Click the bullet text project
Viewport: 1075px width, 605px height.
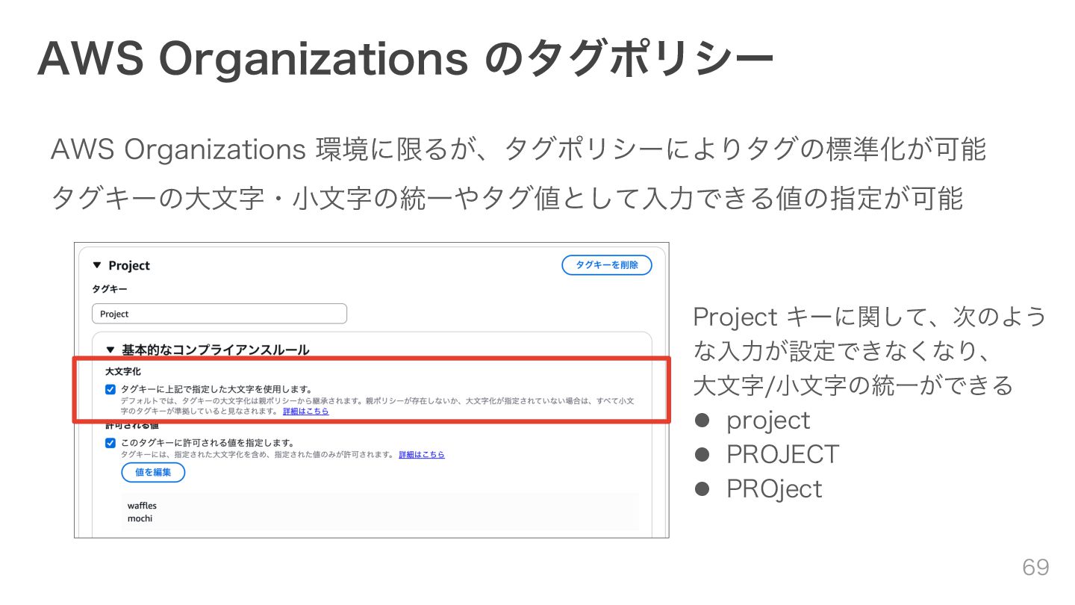coord(768,421)
